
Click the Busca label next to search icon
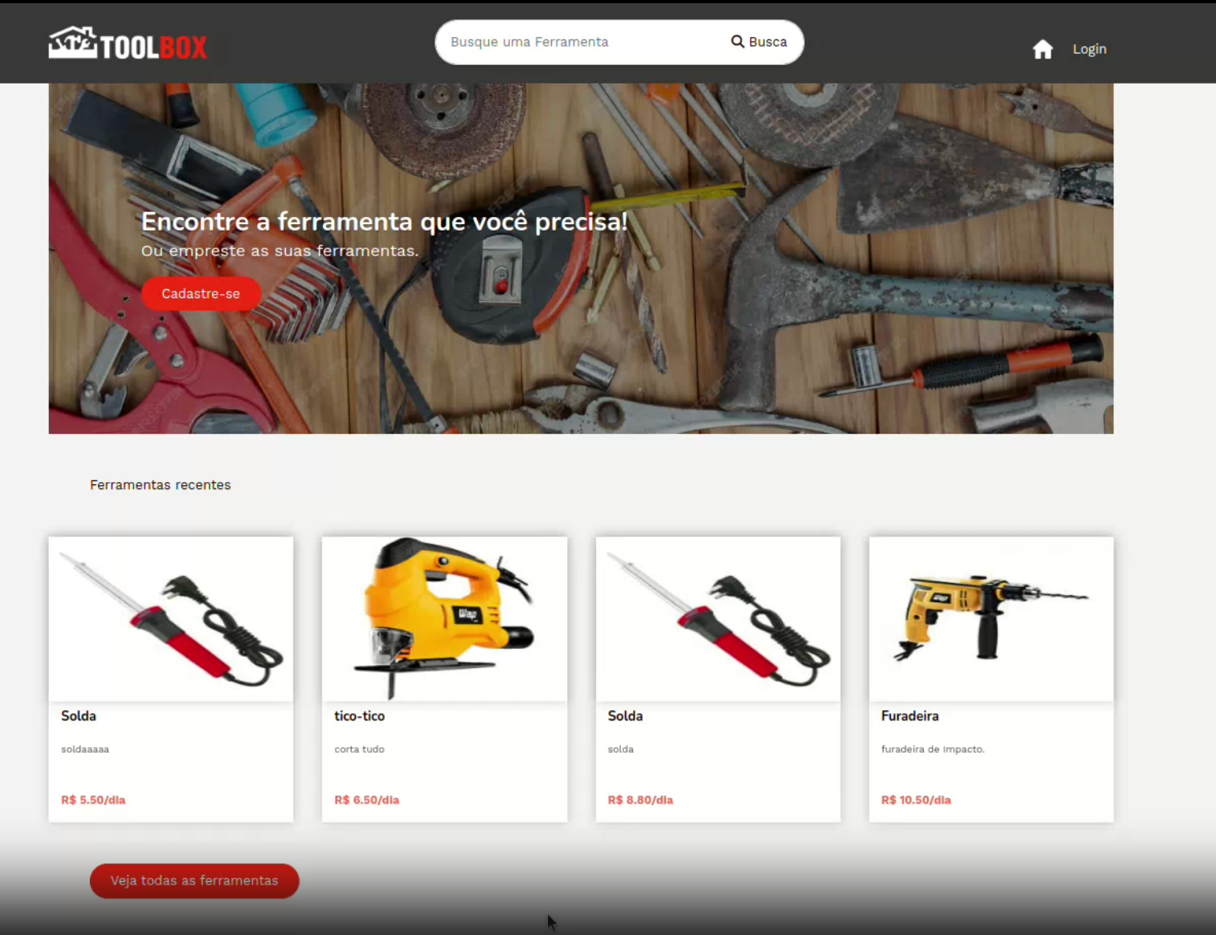pos(767,41)
